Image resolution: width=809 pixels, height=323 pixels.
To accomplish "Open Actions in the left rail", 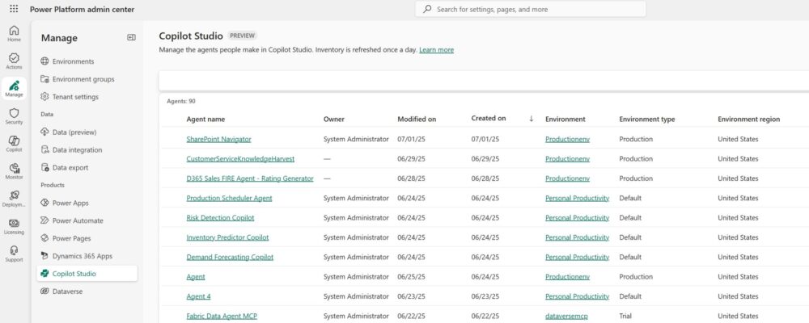I will [x=14, y=61].
